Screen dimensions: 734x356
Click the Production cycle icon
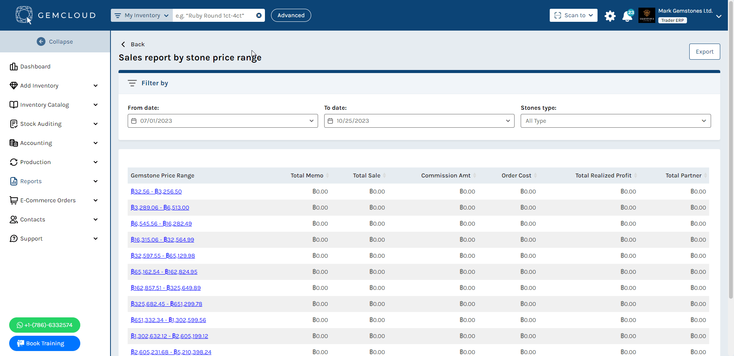(x=14, y=162)
